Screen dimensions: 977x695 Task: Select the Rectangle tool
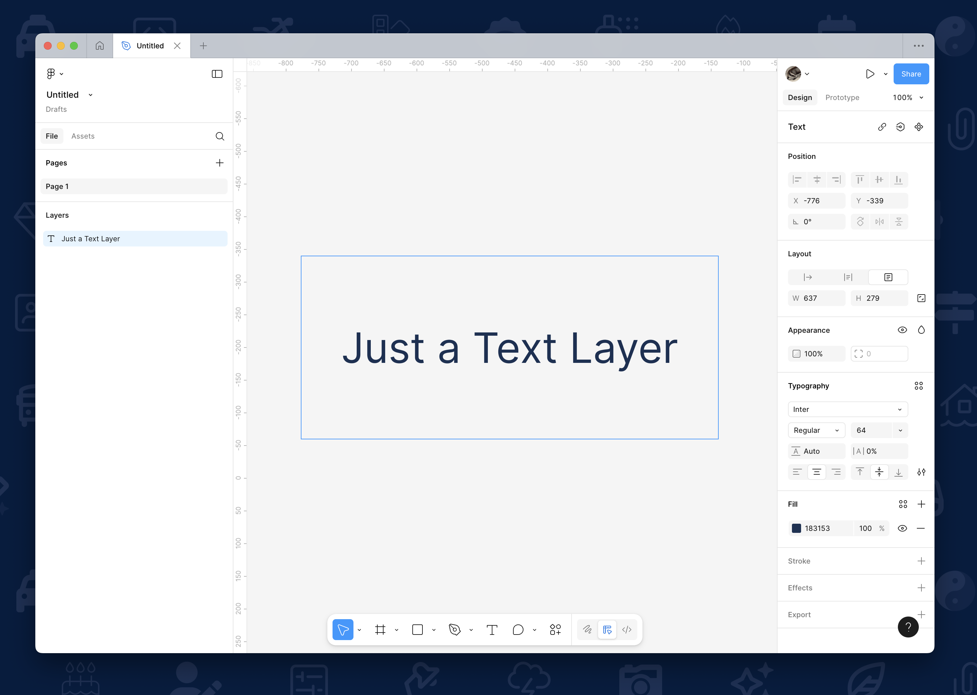coord(417,630)
